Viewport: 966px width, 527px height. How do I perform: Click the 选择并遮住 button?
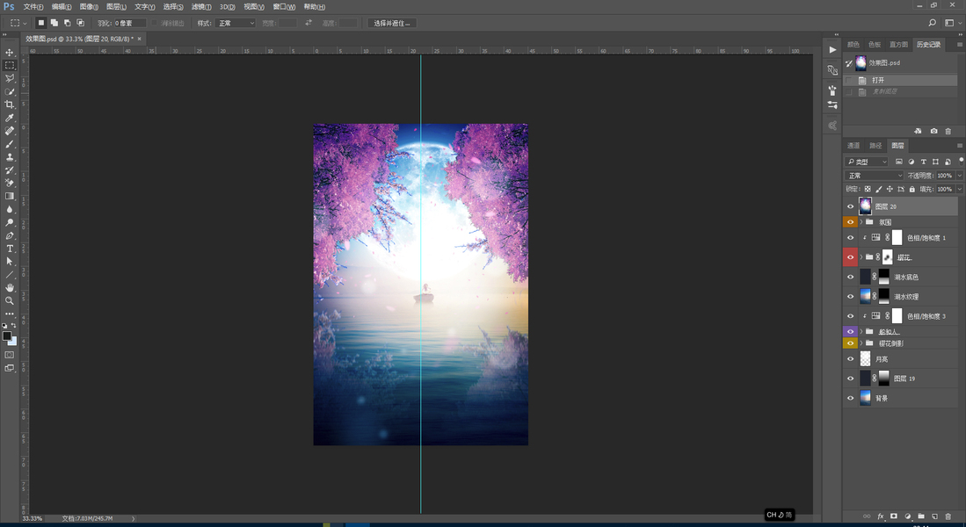392,23
